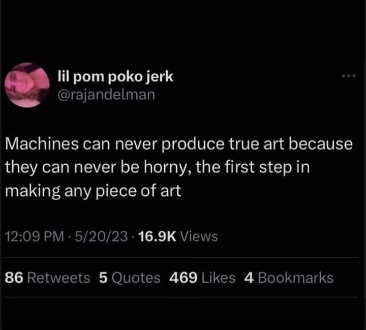Click the 4 Bookmarks stat
This screenshot has width=366, height=330.
[x=289, y=278]
